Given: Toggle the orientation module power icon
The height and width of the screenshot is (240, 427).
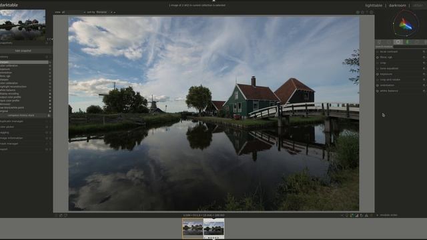Looking at the screenshot, I should click(378, 85).
